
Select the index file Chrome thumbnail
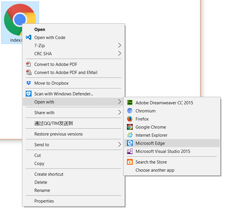(x=20, y=20)
